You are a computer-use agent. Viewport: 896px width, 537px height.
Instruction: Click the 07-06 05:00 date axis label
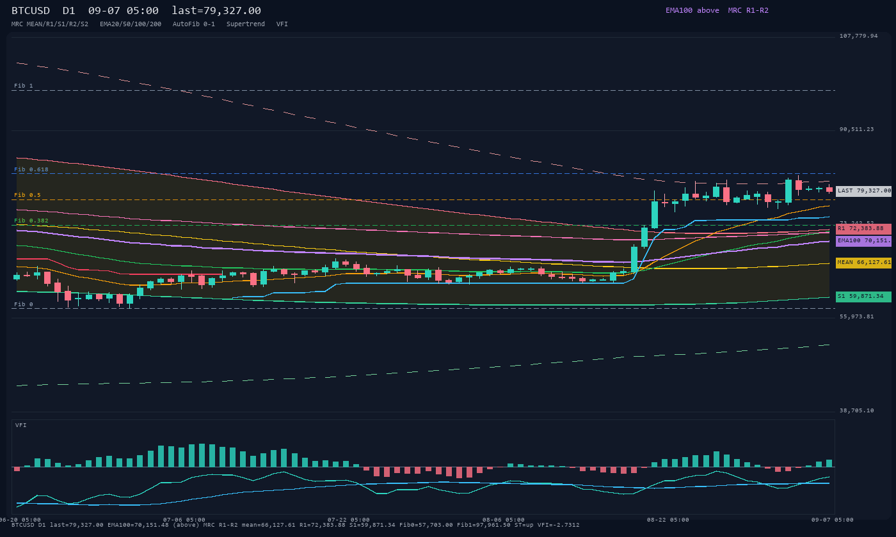pos(184,520)
